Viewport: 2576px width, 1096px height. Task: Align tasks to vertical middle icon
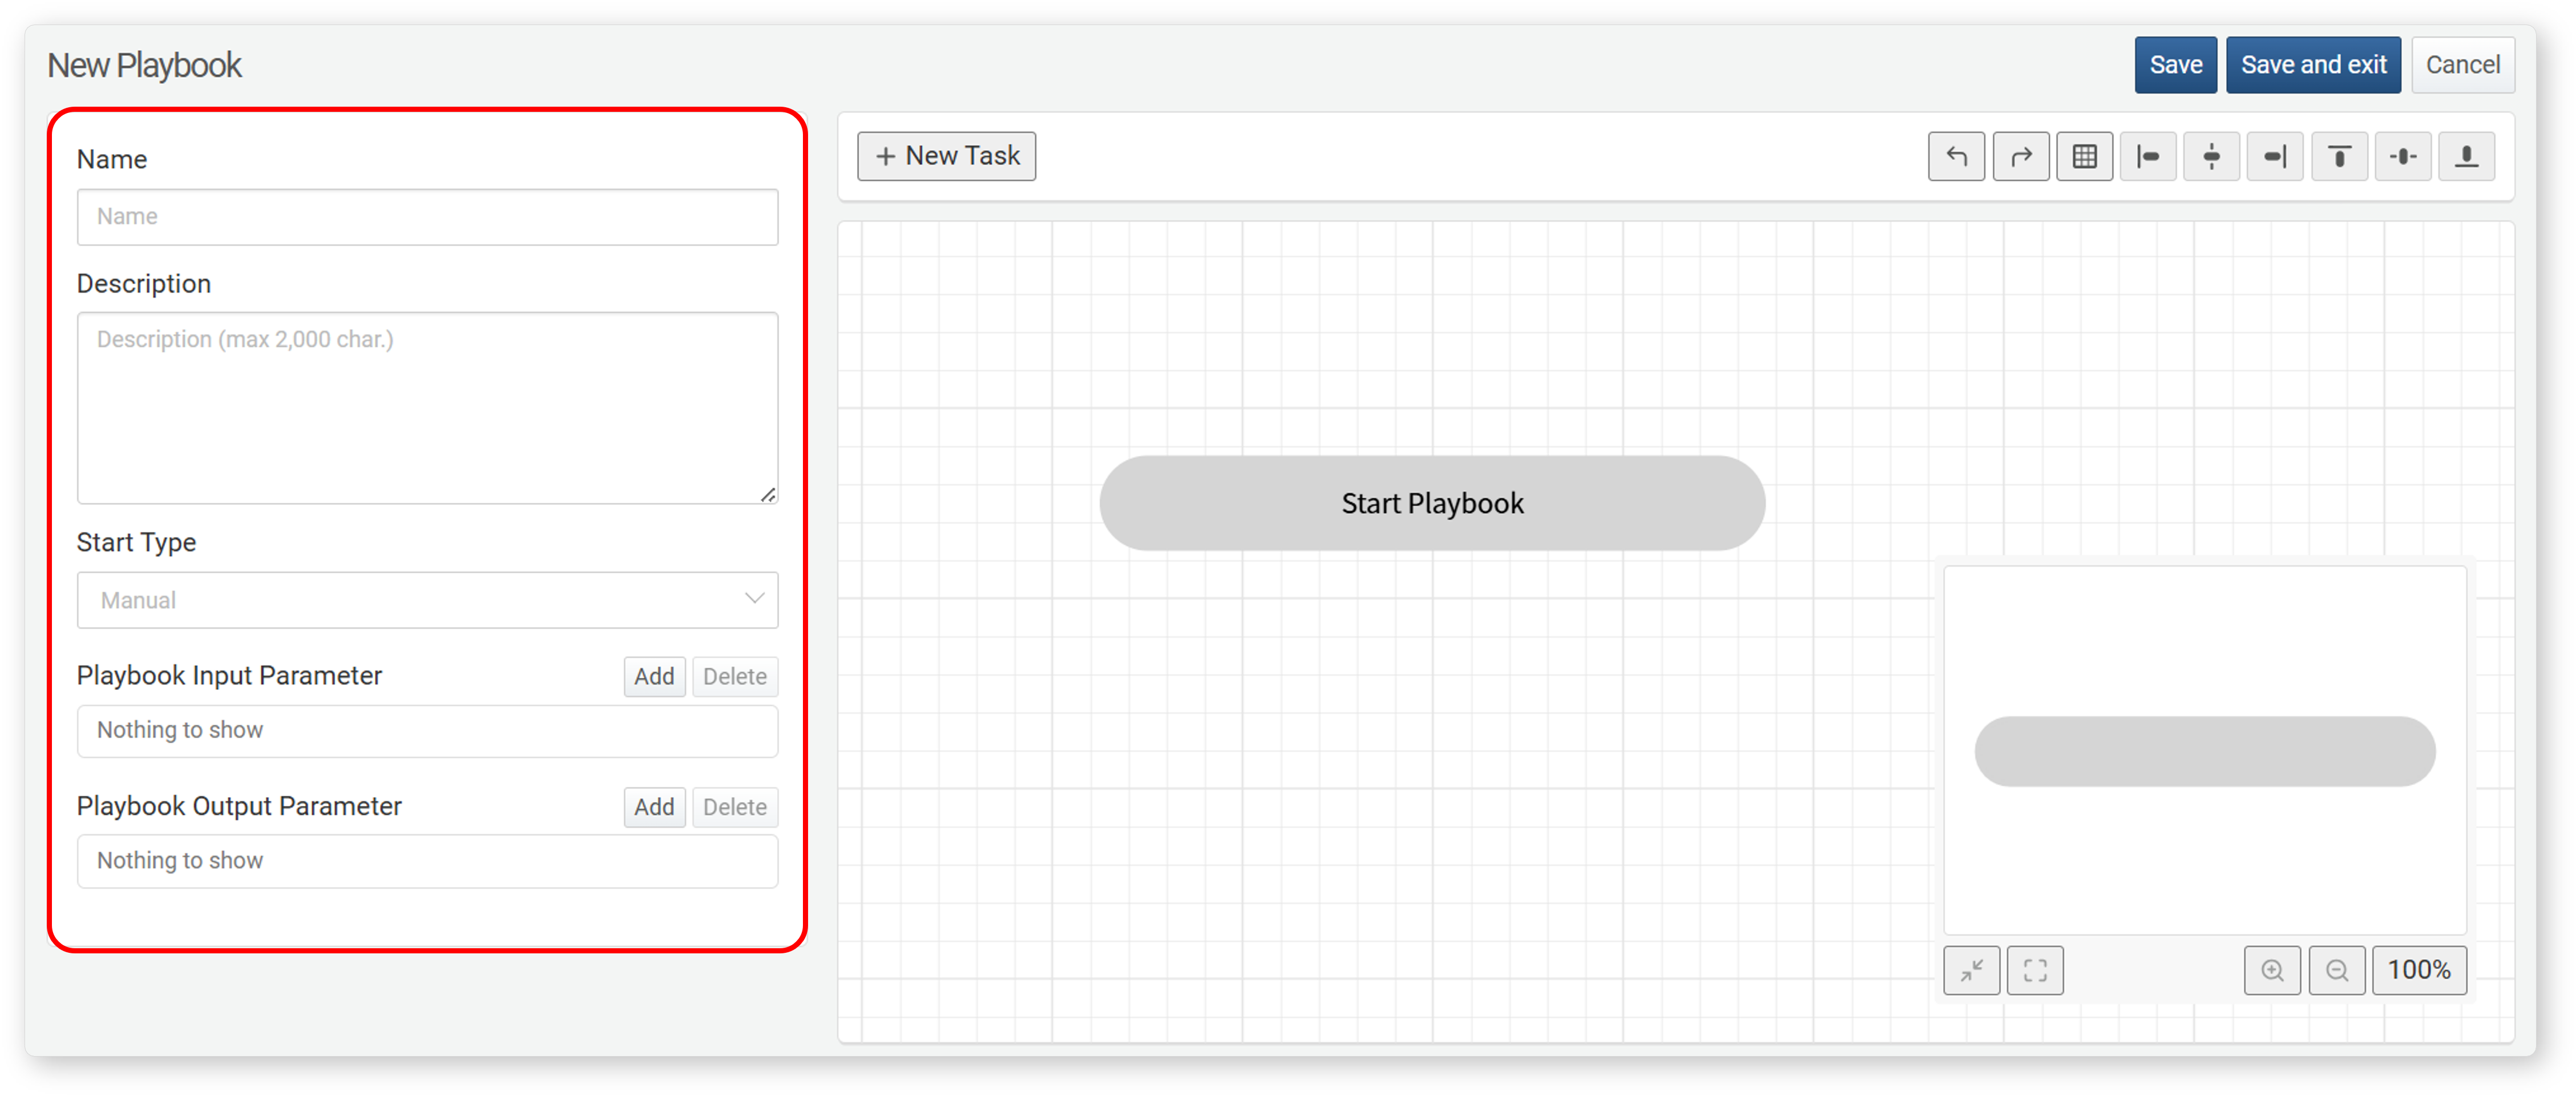2403,157
